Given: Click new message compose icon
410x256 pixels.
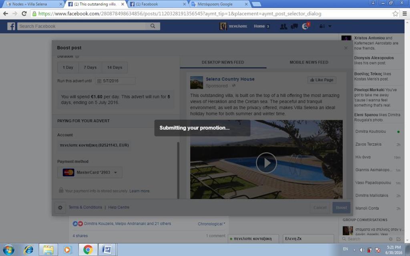Looking at the screenshot, I should (398, 239).
